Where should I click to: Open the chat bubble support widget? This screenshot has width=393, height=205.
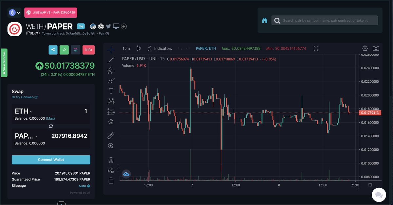coord(379,195)
